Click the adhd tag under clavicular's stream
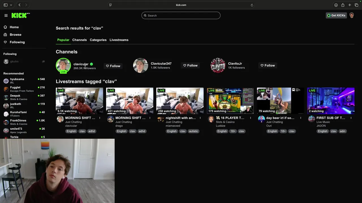The width and height of the screenshot is (362, 203). 92,131
